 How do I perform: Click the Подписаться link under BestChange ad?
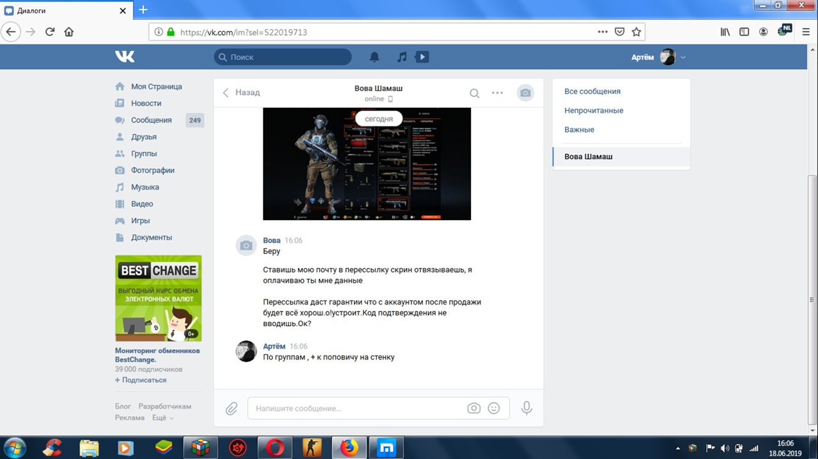[x=143, y=380]
